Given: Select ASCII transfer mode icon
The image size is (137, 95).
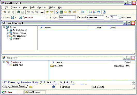Looking at the screenshot, I should tap(28, 12).
